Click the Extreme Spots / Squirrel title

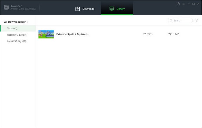click(73, 34)
